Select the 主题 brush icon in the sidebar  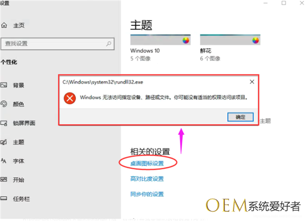pyautogui.click(x=4, y=142)
